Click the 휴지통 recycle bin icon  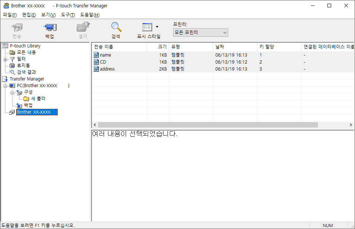tap(12, 66)
